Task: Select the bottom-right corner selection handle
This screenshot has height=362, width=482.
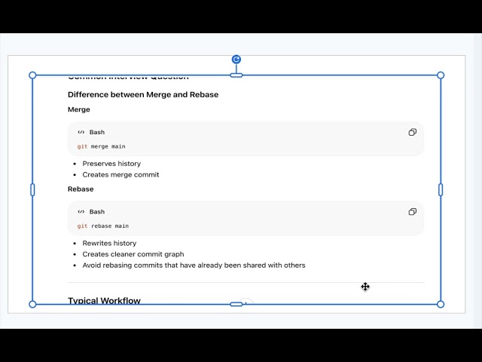Action: [441, 305]
